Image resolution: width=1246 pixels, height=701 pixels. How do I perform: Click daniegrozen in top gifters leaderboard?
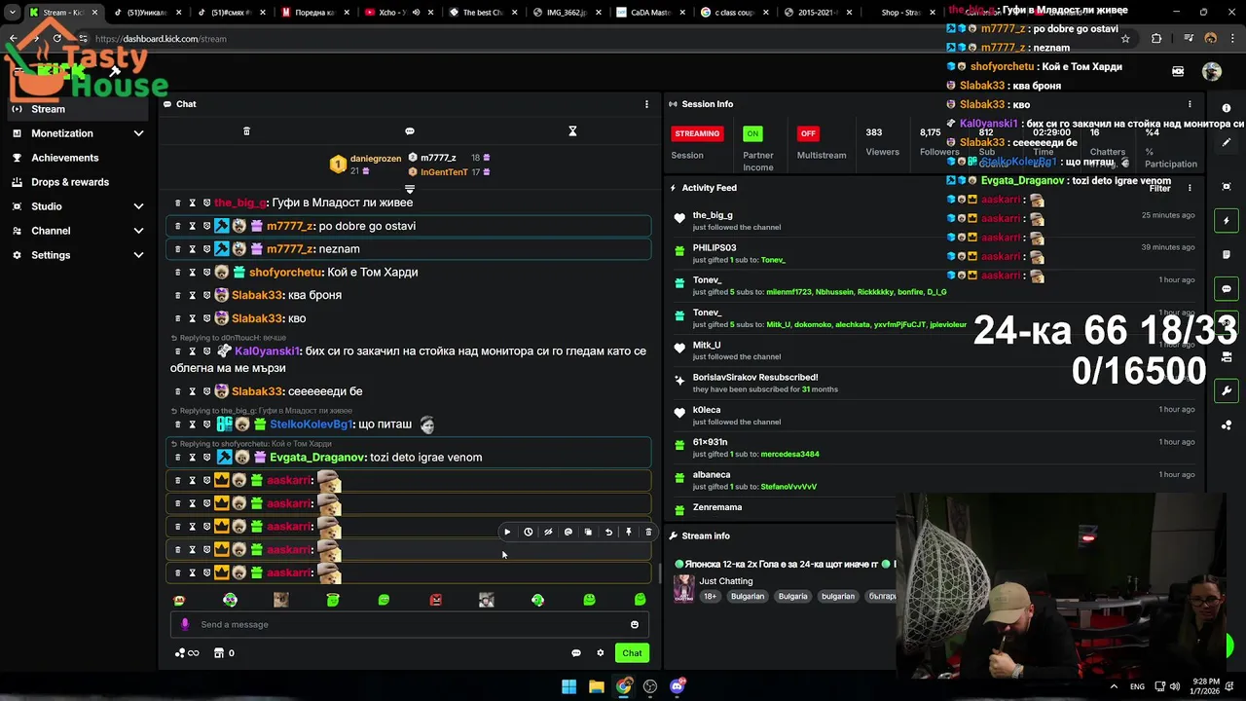click(x=376, y=159)
